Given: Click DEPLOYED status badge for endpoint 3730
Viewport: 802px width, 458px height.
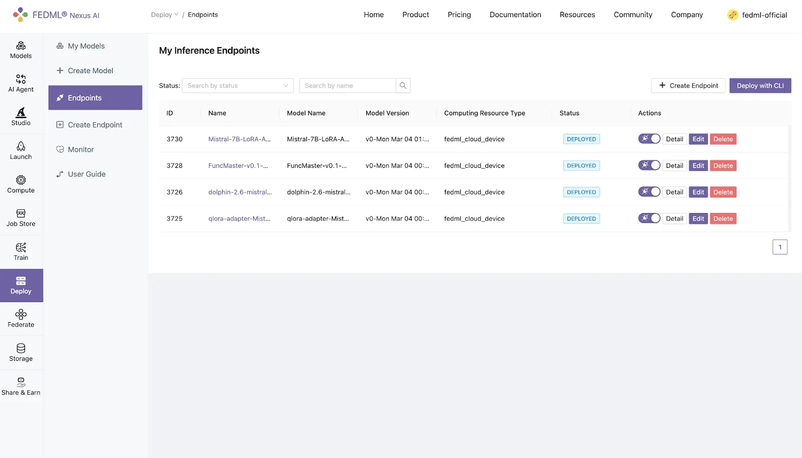Looking at the screenshot, I should pyautogui.click(x=581, y=139).
